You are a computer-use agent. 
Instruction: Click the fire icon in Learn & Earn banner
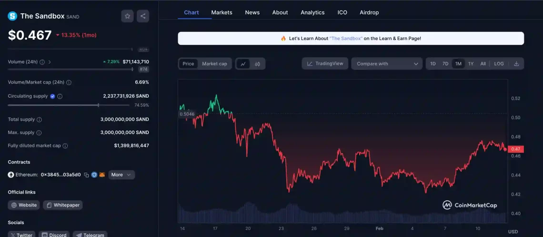[x=283, y=39]
